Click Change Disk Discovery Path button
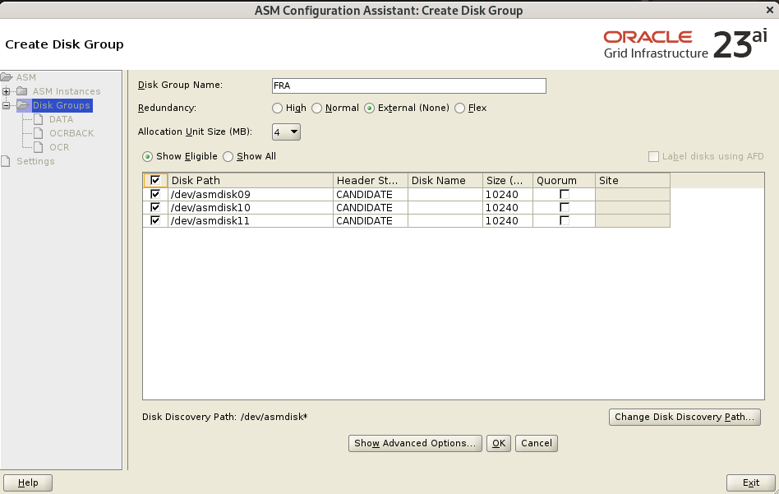The width and height of the screenshot is (779, 494). click(685, 417)
